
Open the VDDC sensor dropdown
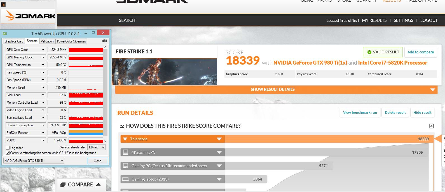click(43, 140)
